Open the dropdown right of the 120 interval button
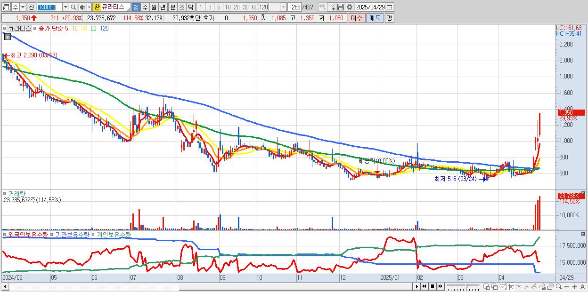This screenshot has width=588, height=292. click(283, 7)
